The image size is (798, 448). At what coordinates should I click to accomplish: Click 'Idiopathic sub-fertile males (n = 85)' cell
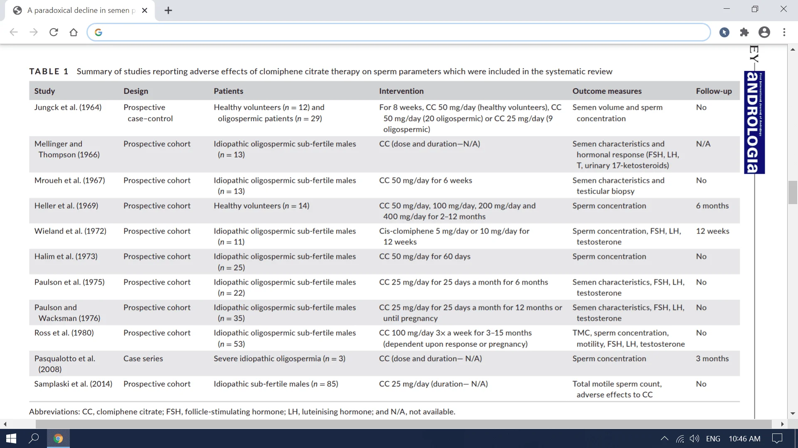(276, 383)
